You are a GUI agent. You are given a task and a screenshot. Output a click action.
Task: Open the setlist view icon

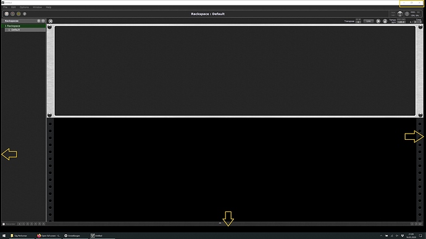(x=19, y=14)
